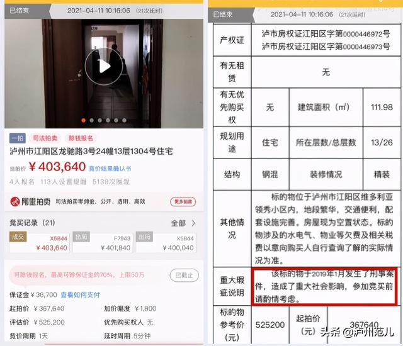The width and height of the screenshot is (403, 346).
Task: Select the 司法拍卖 tag
Action: (45, 138)
